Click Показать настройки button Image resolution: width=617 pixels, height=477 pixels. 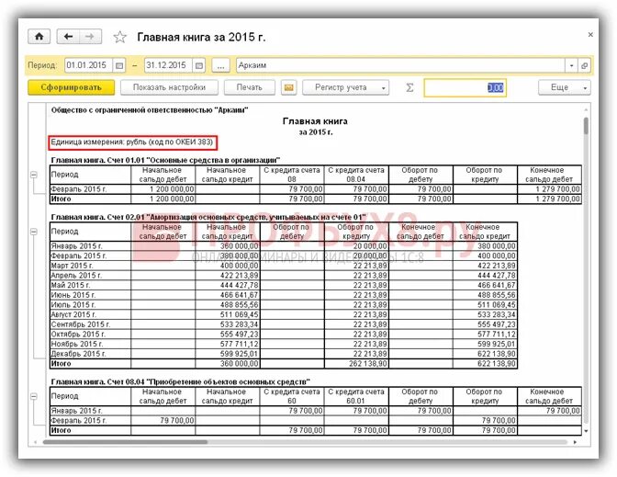[169, 87]
